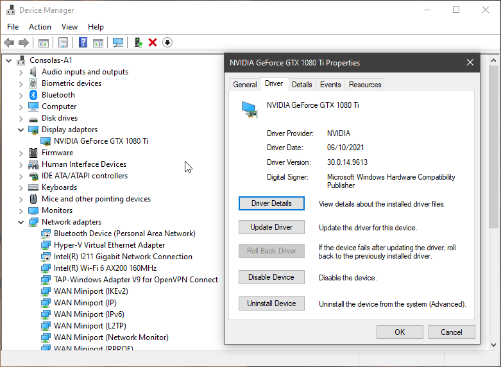The image size is (501, 367).
Task: Click the Computer category icon
Action: point(33,107)
